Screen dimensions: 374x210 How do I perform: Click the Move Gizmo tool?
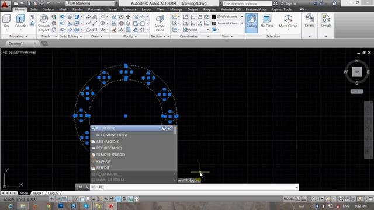pyautogui.click(x=288, y=22)
